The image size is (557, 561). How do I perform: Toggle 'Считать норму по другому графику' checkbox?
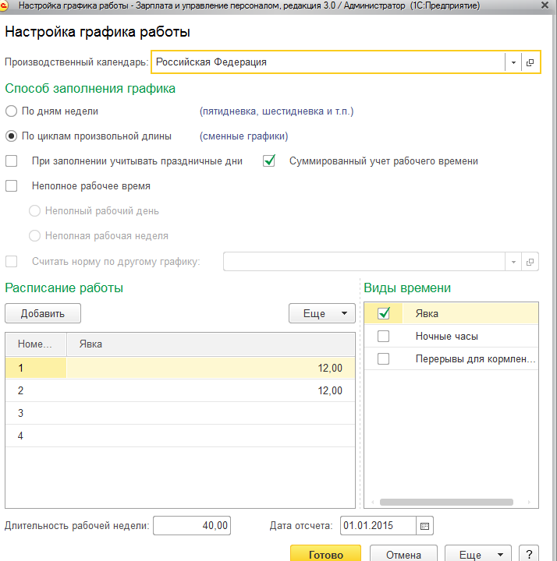pyautogui.click(x=11, y=262)
